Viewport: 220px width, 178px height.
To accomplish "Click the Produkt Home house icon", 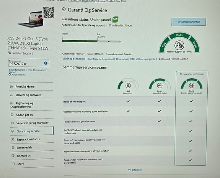I will click(11, 86).
